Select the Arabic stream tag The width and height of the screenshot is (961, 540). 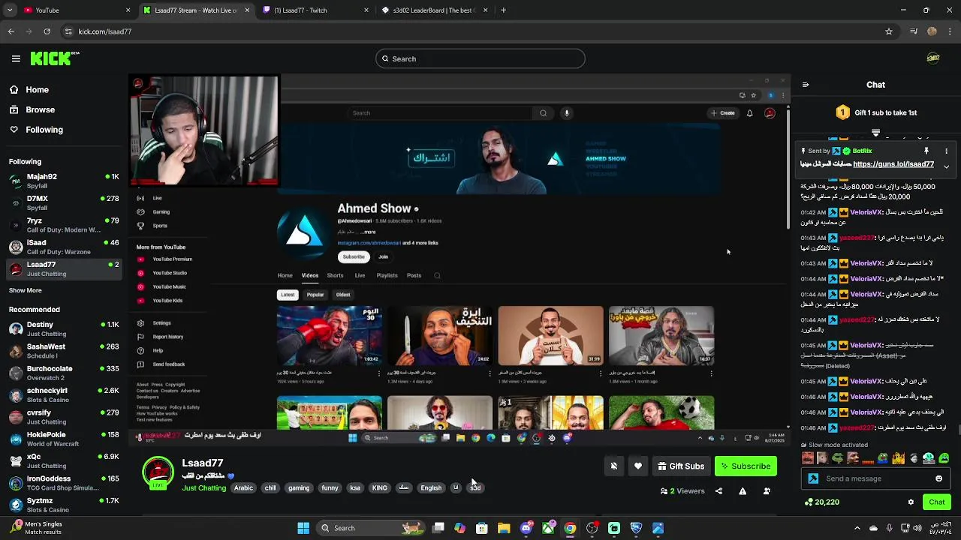tap(243, 487)
